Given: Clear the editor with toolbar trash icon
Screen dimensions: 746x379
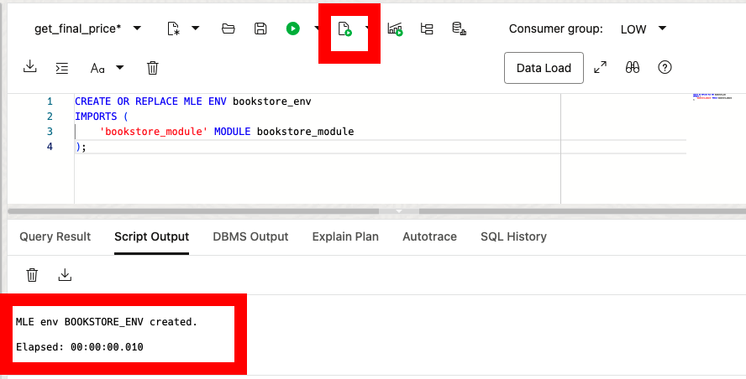Looking at the screenshot, I should pyautogui.click(x=153, y=68).
